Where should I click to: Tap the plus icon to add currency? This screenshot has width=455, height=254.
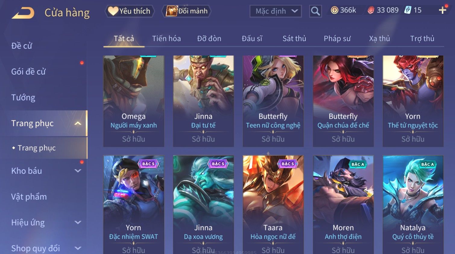pos(442,11)
